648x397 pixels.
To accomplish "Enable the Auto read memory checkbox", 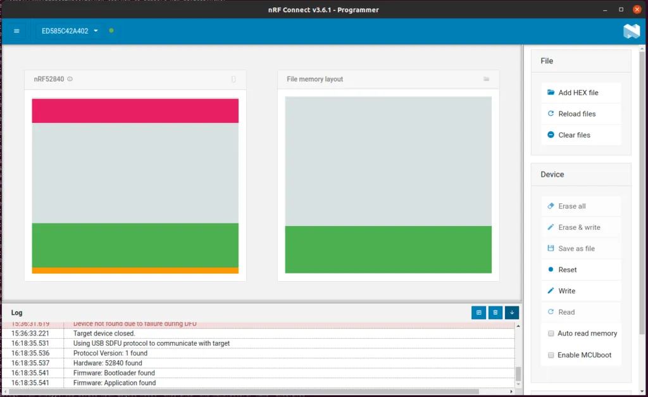I will [551, 333].
